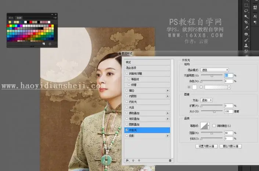The image size is (259, 171).
Task: Open the Character panel (A icon)
Action: coord(255,16)
